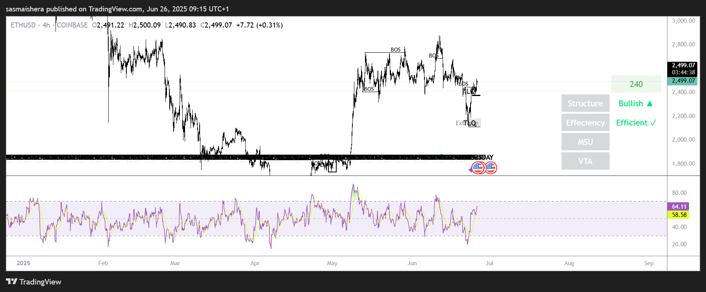Click the purple star marker beside the flags

tap(470, 170)
